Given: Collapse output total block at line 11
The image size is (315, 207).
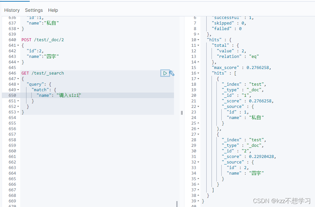Looking at the screenshot, I should [x=198, y=45].
